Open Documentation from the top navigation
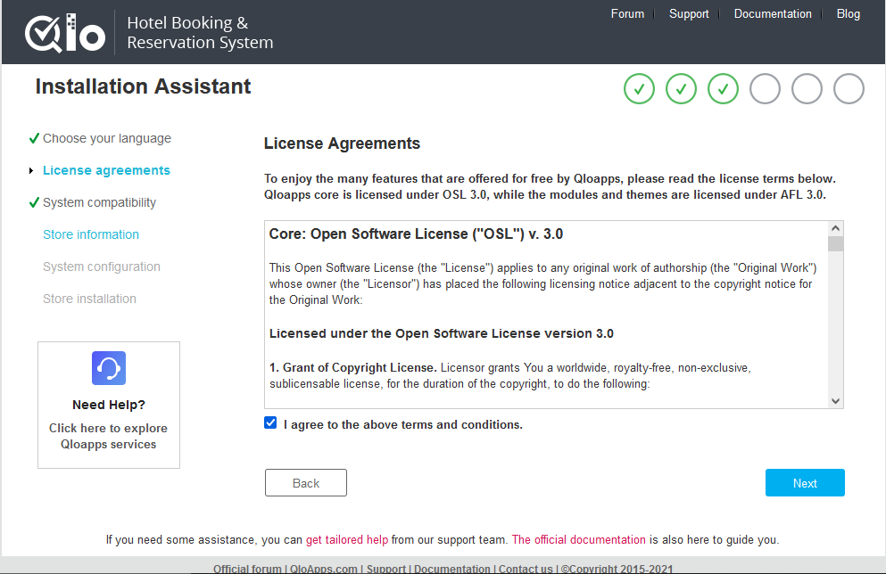Viewport: 886px width, 574px height. 773,13
